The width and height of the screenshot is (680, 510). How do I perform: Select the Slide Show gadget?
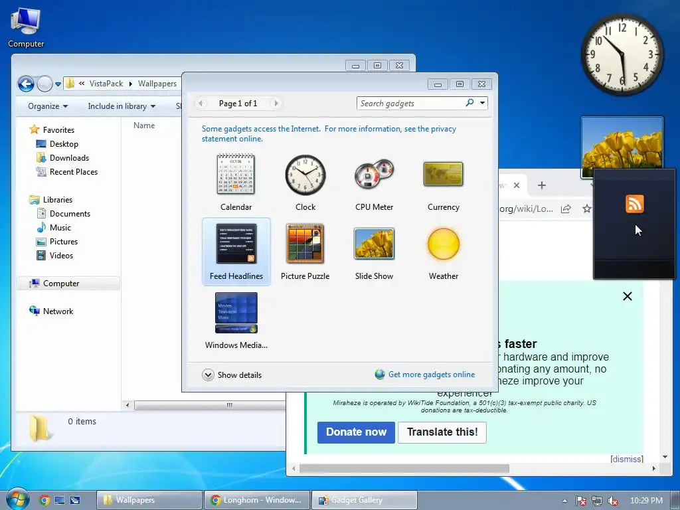click(375, 252)
